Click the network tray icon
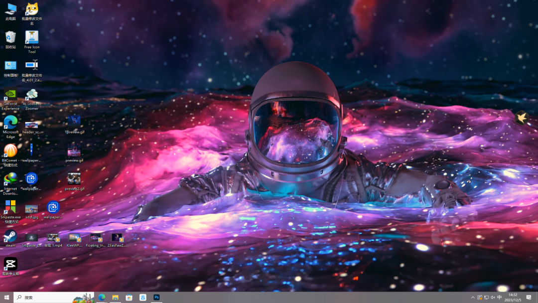 486,298
